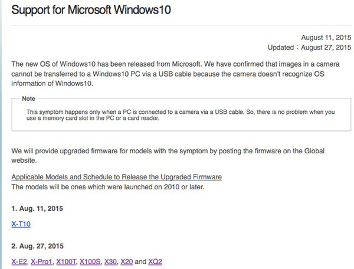Click the Note box label
This screenshot has width=354, height=269.
click(28, 99)
